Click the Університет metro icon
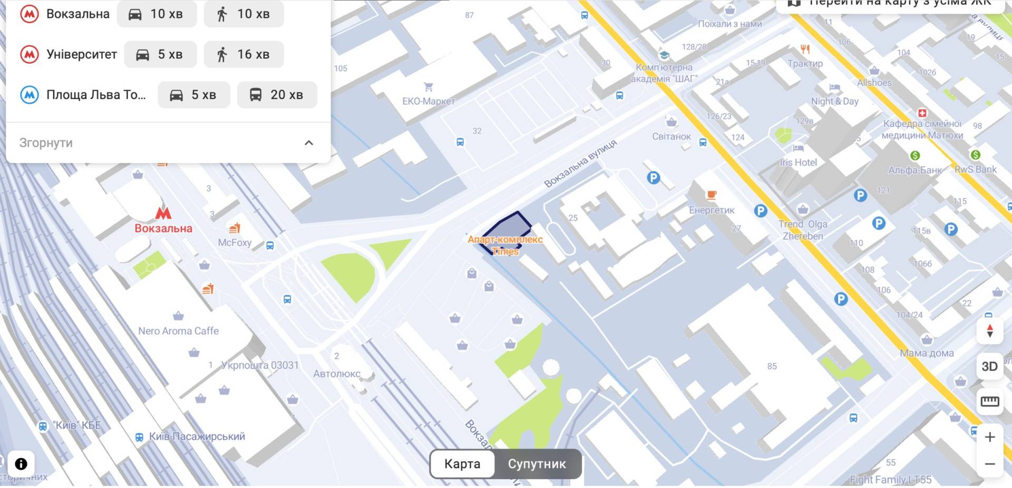Viewport: 1012px width, 488px height. pos(30,54)
